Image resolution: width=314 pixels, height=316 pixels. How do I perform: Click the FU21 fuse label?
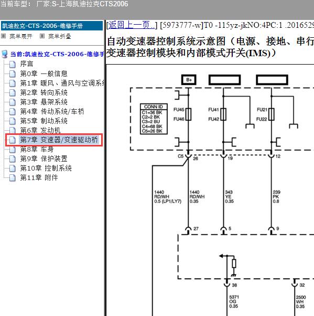262,110
